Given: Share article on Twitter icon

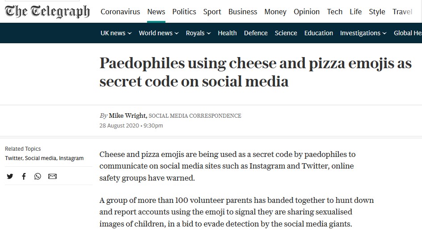Looking at the screenshot, I should 10,176.
